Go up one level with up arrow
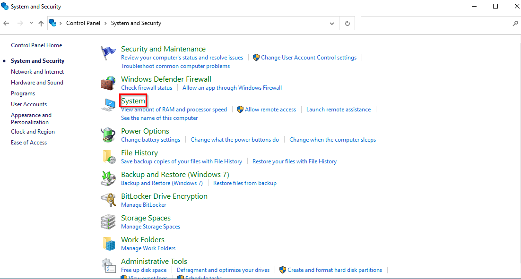Viewport: 521px width, 279px height. [41, 23]
